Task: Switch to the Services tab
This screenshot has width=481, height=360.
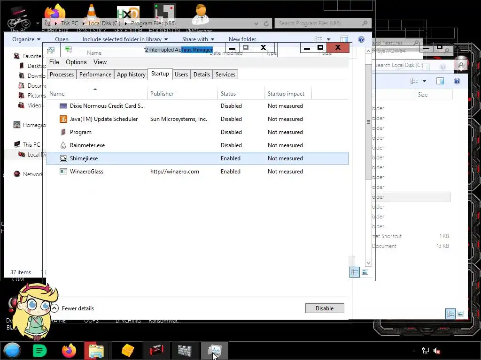Action: [x=225, y=75]
